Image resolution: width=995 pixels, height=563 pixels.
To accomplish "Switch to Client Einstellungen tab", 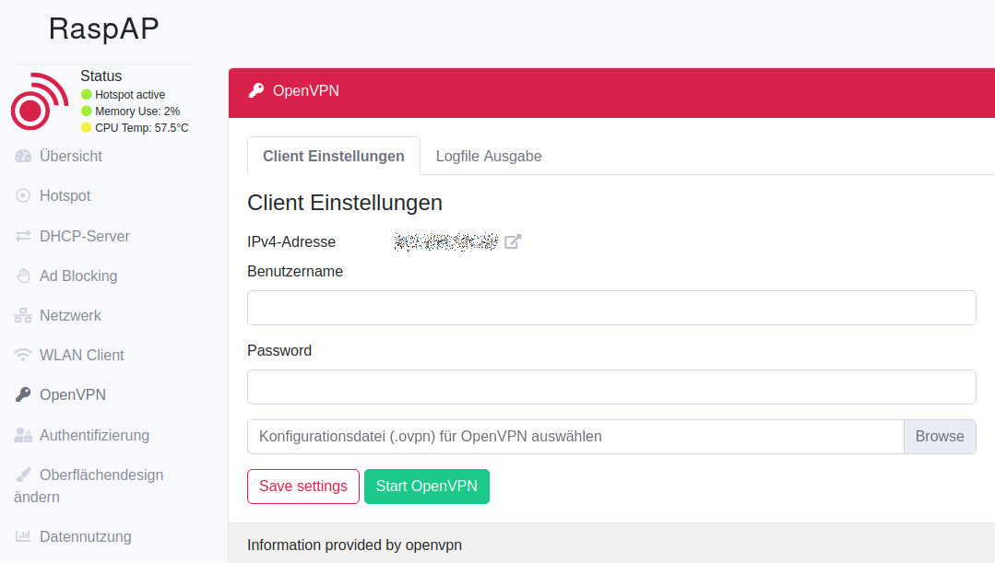I will pos(334,156).
